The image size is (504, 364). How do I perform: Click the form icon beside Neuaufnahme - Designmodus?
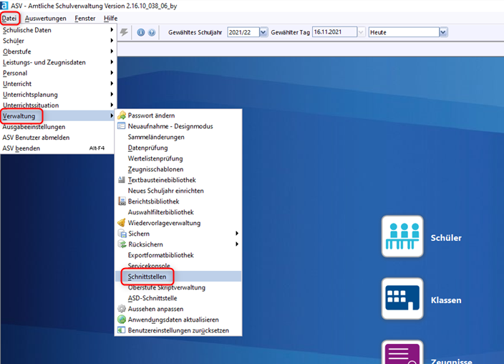point(122,126)
